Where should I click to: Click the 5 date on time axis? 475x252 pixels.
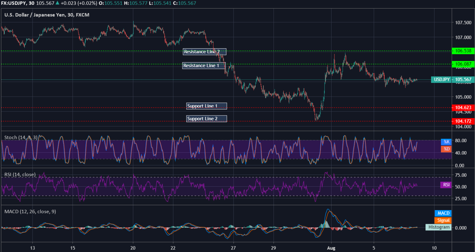(x=374, y=248)
